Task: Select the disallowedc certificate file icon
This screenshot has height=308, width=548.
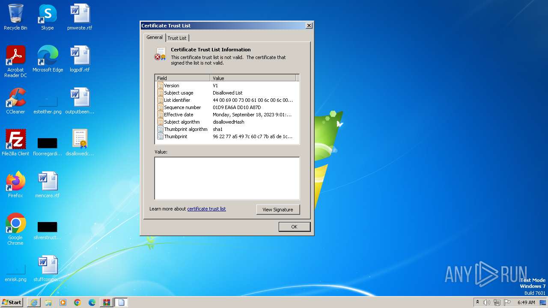Action: click(x=80, y=142)
